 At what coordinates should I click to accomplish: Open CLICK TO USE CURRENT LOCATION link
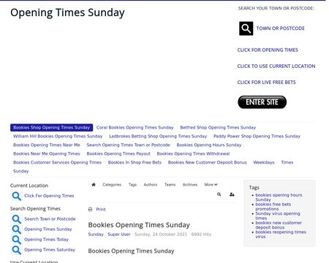click(x=276, y=66)
